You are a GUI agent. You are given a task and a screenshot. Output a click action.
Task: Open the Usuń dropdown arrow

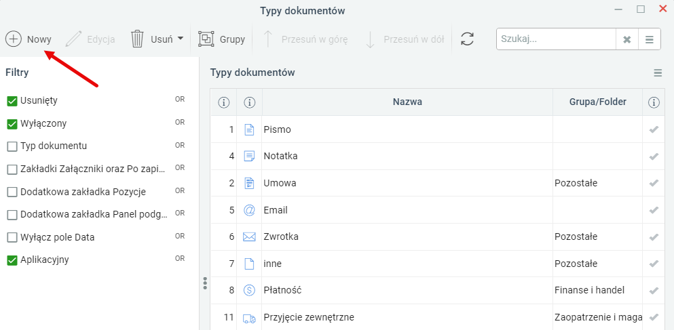tap(180, 39)
